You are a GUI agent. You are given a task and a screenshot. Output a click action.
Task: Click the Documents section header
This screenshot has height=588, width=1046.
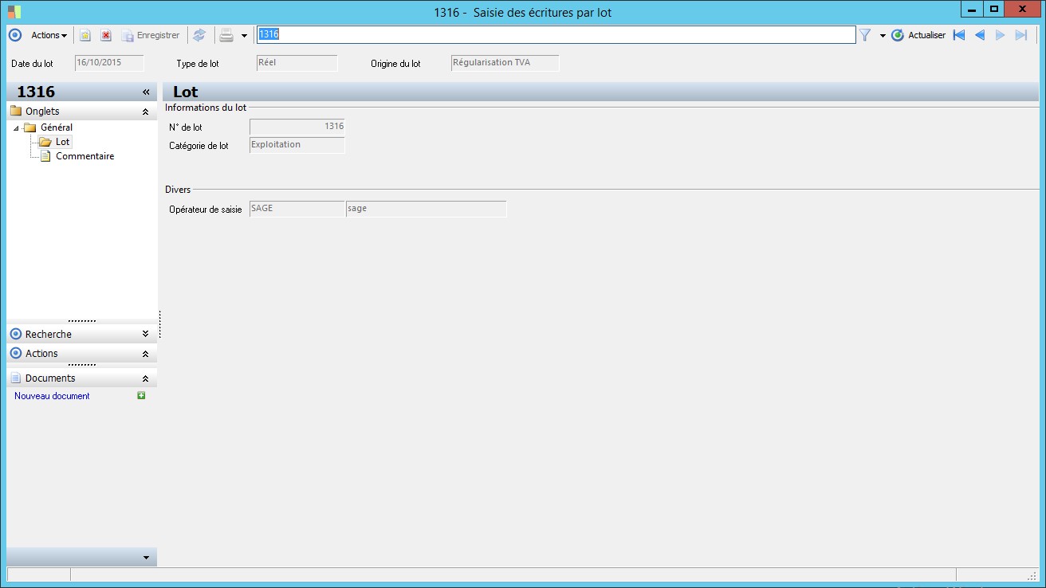click(81, 378)
